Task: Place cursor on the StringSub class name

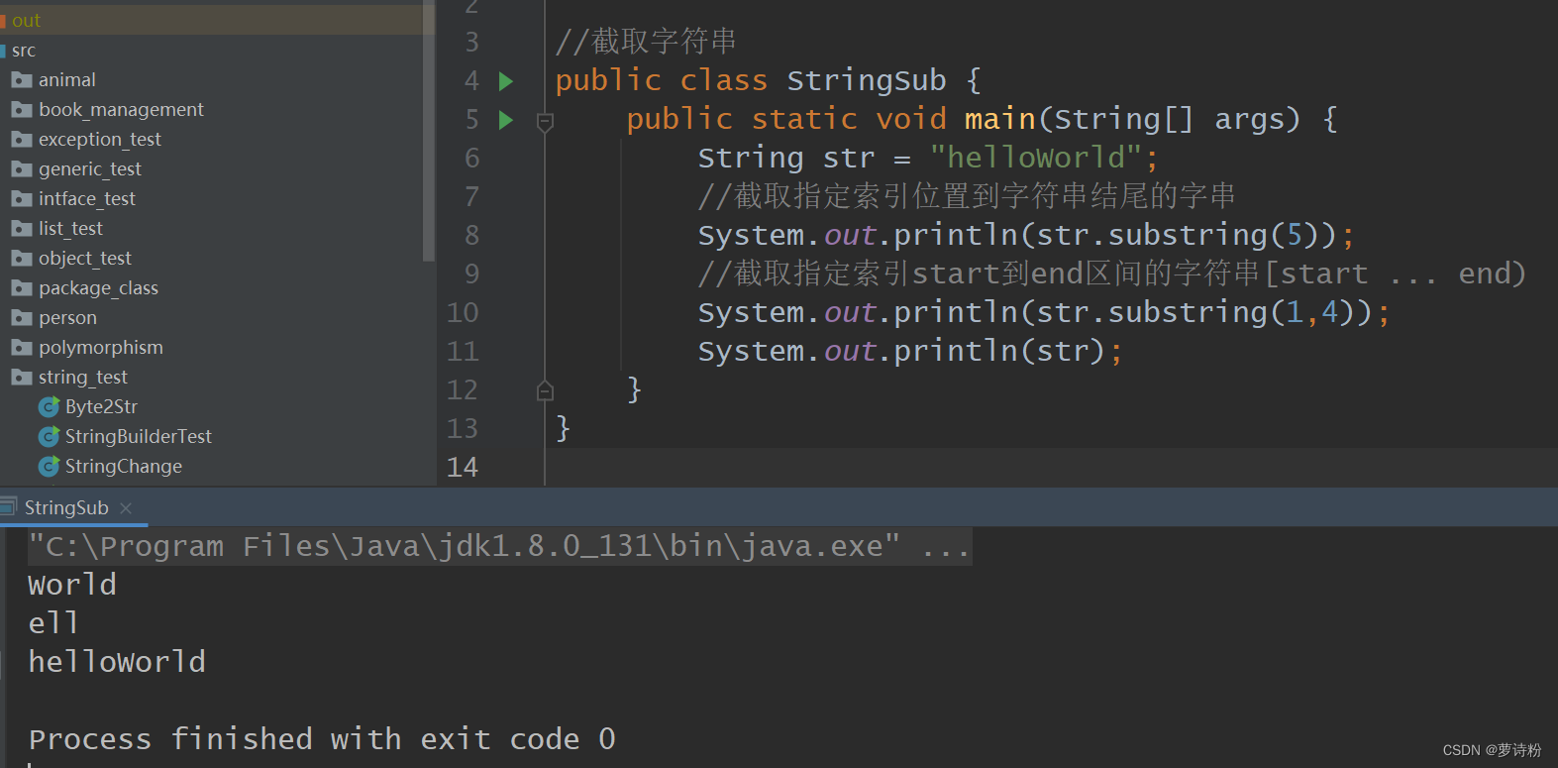Action: pos(867,80)
